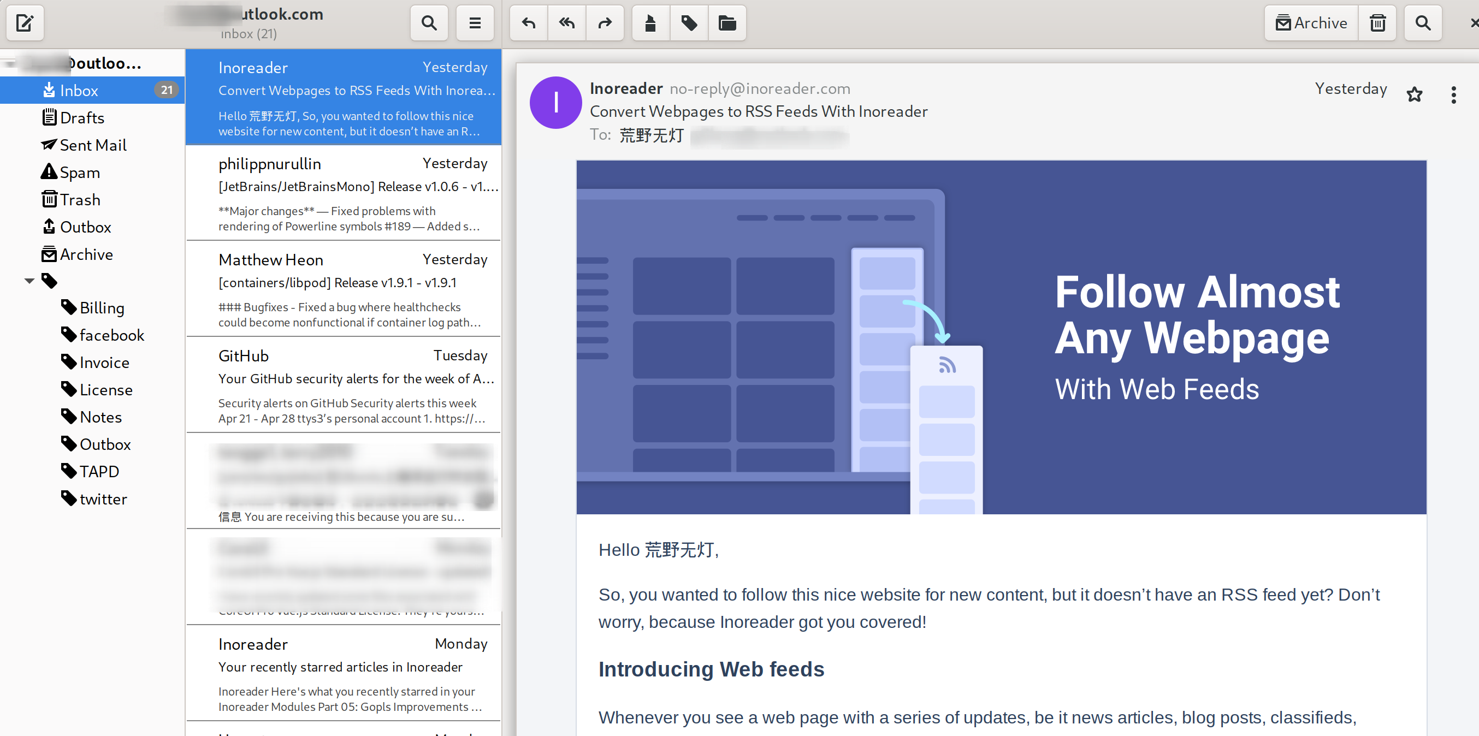
Task: Select the twitter label
Action: tap(92, 499)
